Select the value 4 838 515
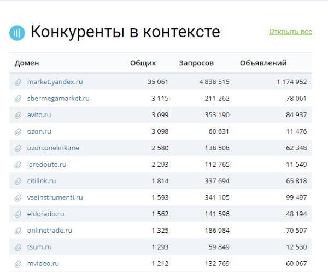 click(x=214, y=82)
